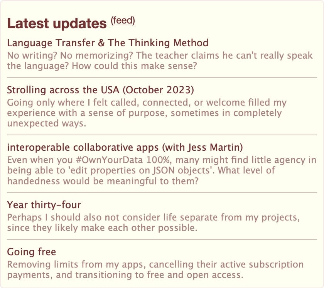Open the Strolling across the USA post
Screen dimensions: 324x288
(x=100, y=90)
